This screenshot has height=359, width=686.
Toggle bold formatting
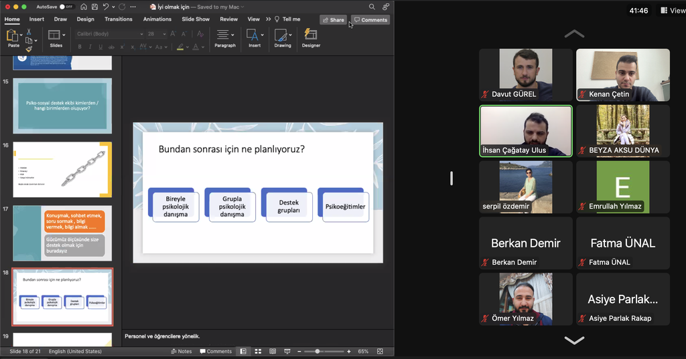(80, 47)
